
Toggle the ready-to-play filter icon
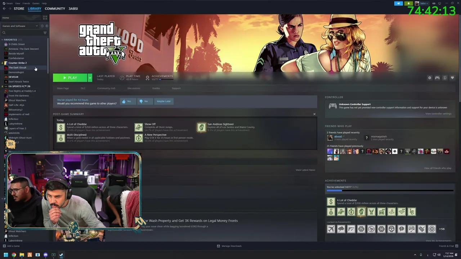46,26
